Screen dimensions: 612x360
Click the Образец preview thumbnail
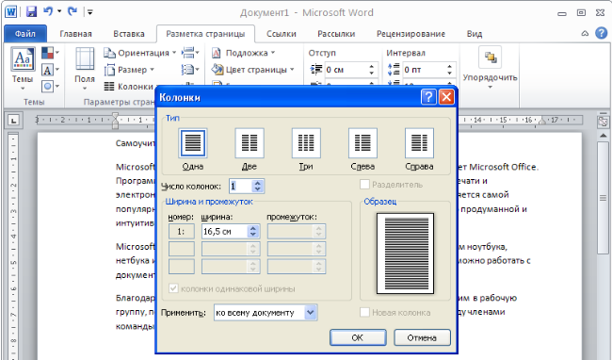click(x=405, y=254)
